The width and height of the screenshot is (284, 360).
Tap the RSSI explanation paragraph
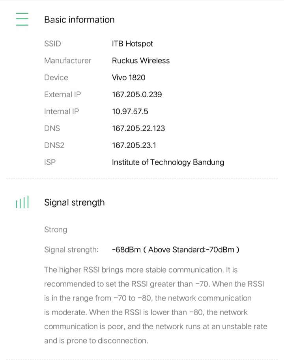point(155,305)
